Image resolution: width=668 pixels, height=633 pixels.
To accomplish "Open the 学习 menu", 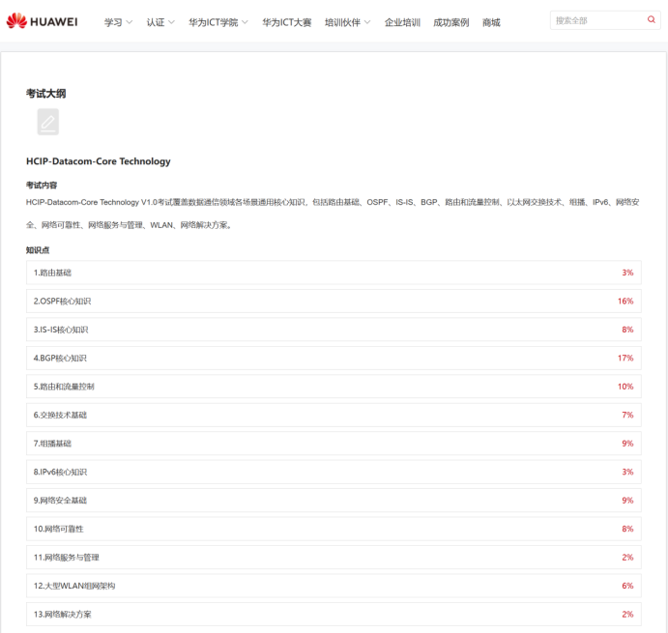I will click(x=113, y=22).
